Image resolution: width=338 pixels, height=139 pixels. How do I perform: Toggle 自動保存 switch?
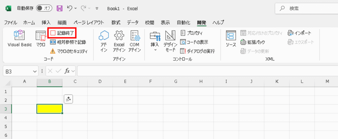(x=44, y=8)
